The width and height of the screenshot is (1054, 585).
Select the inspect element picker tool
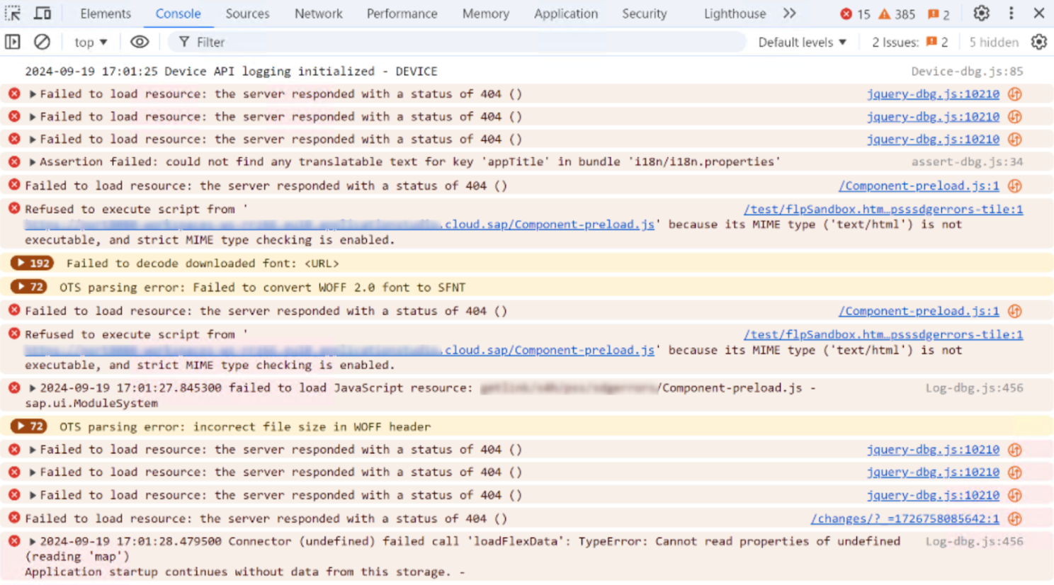pyautogui.click(x=13, y=13)
